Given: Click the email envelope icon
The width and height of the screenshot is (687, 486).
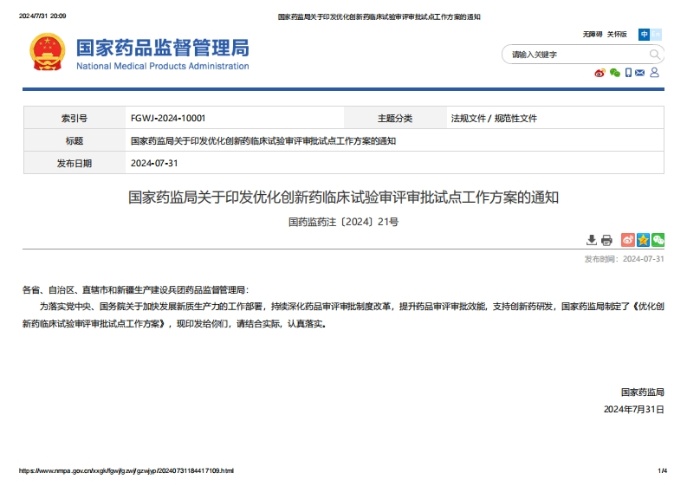Looking at the screenshot, I should tap(640, 73).
